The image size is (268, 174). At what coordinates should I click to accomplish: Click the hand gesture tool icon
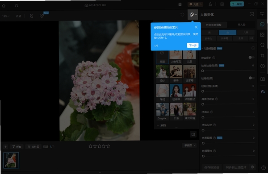[31, 16]
